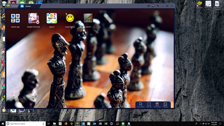Click Uninstall app trash icon

pyautogui.click(x=157, y=104)
